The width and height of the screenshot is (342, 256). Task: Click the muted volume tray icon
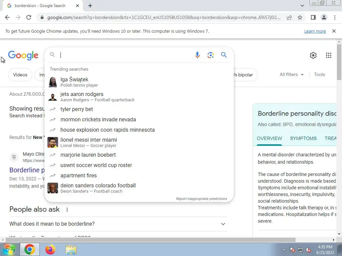[x=308, y=250]
